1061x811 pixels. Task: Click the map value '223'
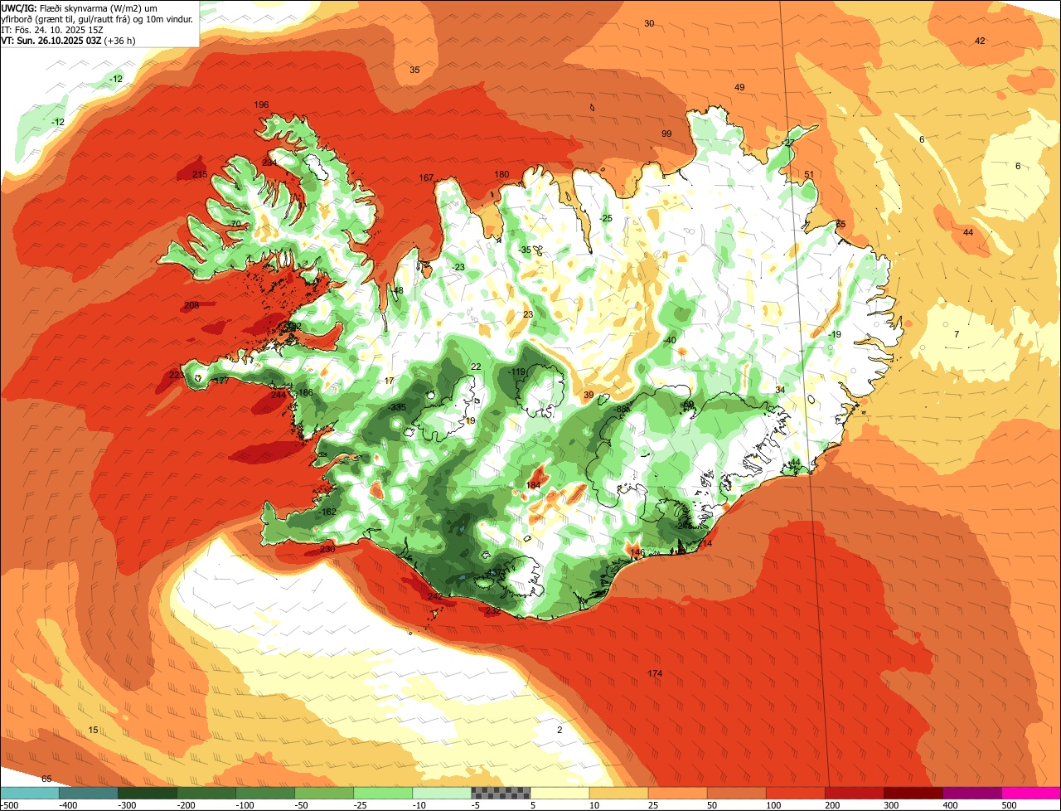(x=177, y=375)
